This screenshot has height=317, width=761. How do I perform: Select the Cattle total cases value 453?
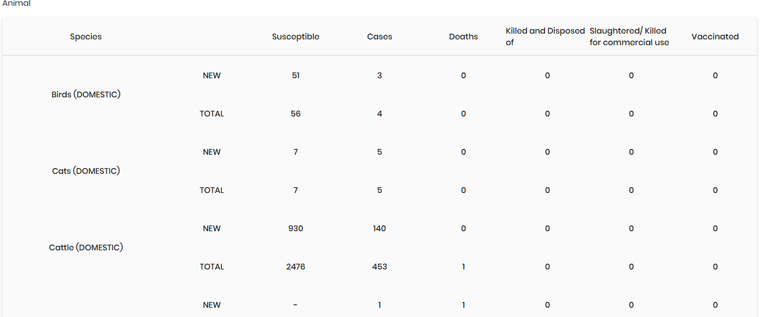(x=379, y=267)
